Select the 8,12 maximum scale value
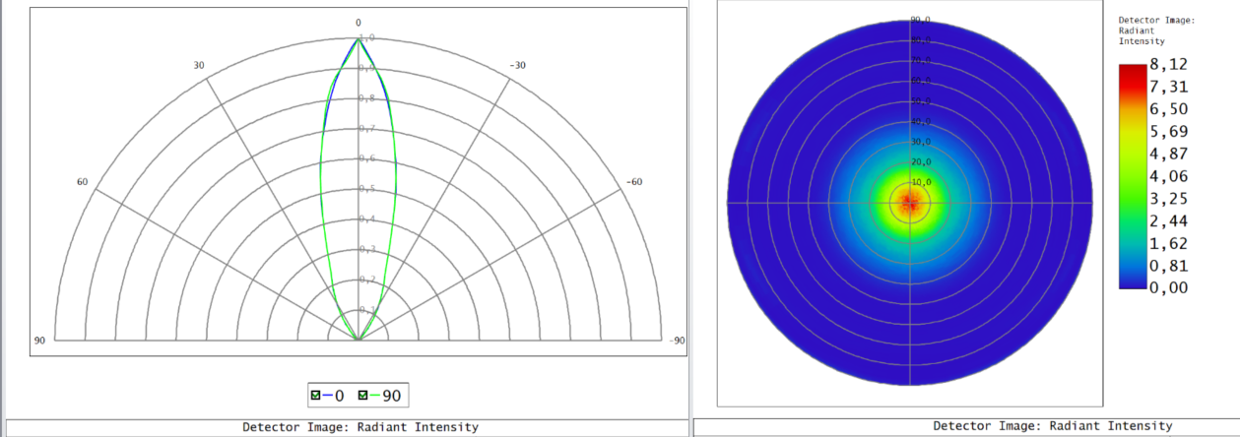The image size is (1240, 437). click(1170, 64)
